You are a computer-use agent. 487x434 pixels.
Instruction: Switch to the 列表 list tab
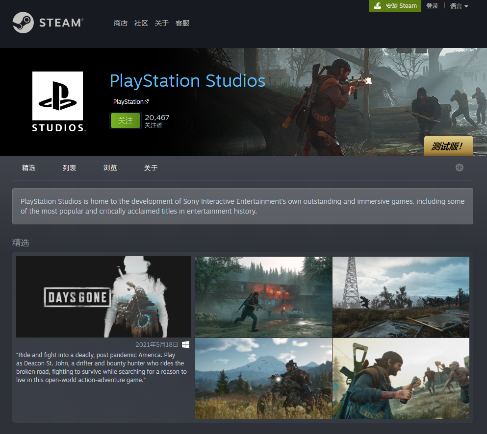coord(69,168)
